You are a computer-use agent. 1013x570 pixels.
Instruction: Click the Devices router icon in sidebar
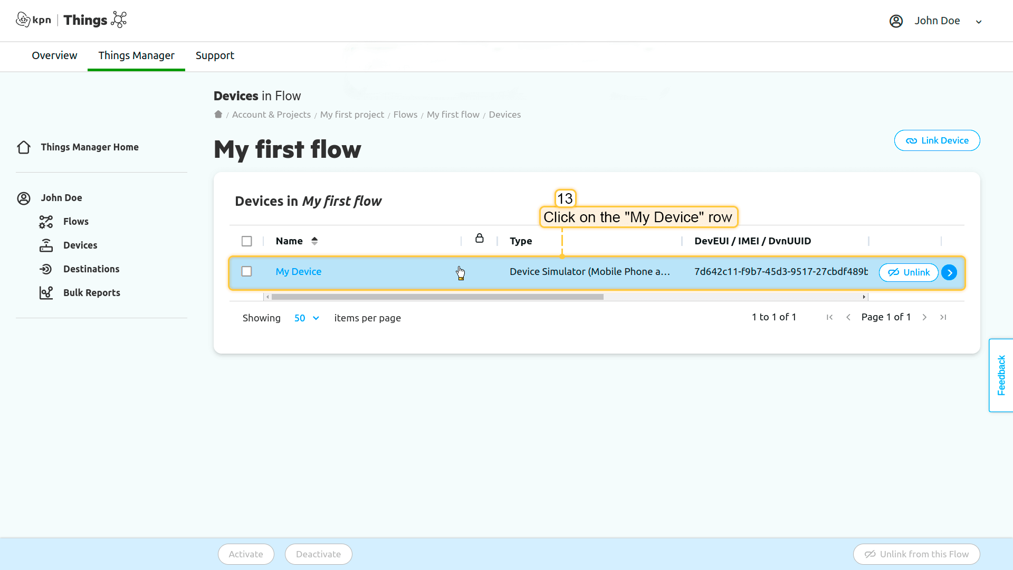[46, 245]
